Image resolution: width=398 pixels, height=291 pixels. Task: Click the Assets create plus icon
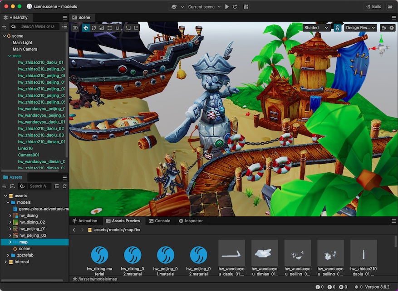[x=4, y=186]
